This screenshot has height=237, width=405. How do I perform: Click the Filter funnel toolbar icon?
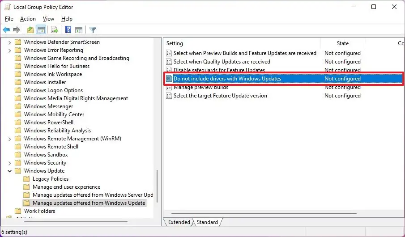pyautogui.click(x=93, y=30)
